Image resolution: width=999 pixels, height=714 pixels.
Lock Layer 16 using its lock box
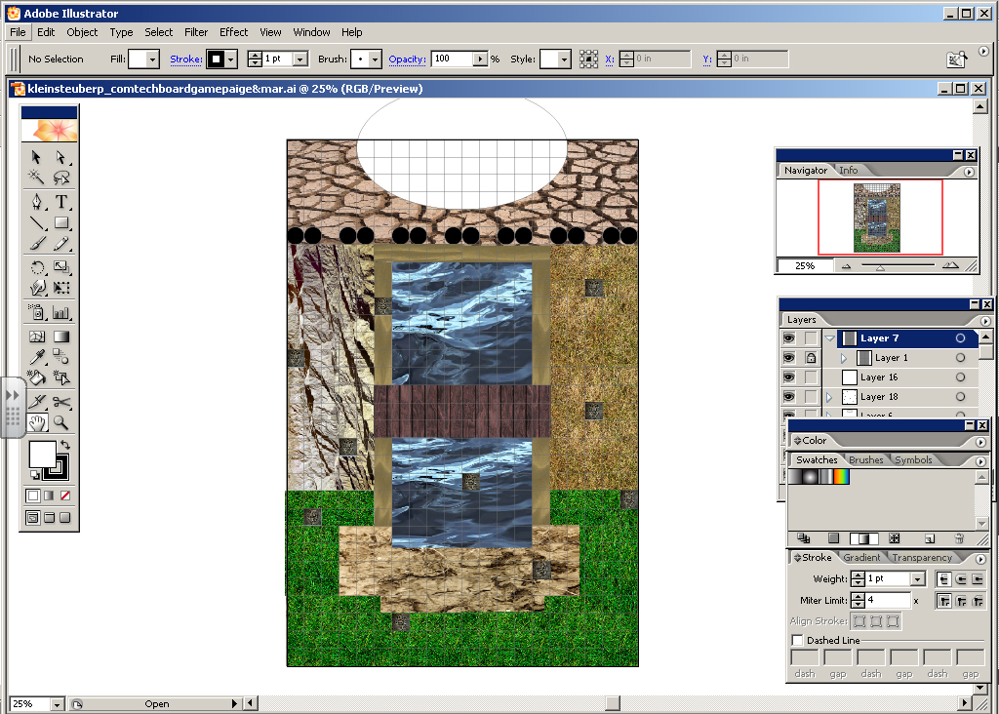pyautogui.click(x=811, y=377)
